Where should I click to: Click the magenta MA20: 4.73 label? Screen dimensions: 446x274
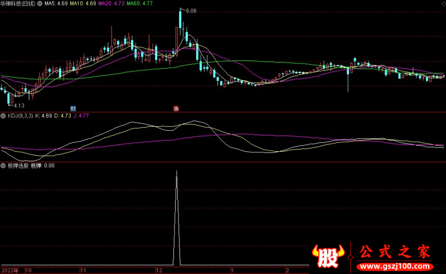coord(111,3)
